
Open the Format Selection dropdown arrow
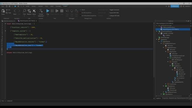point(44,16)
